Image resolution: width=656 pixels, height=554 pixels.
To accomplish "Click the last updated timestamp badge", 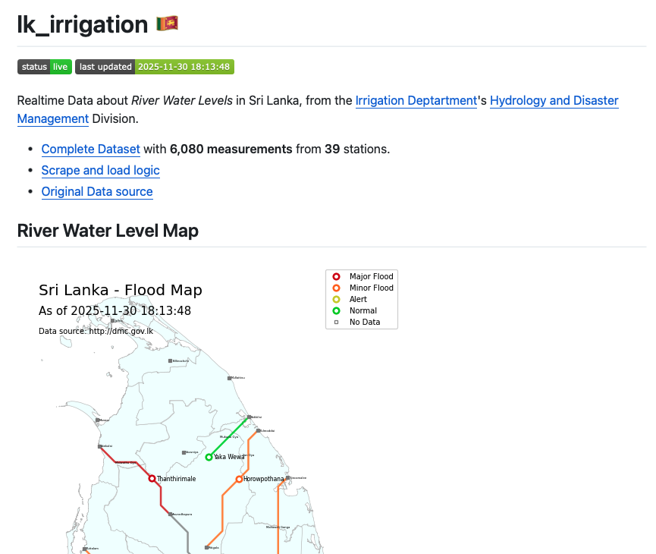I will tap(155, 67).
